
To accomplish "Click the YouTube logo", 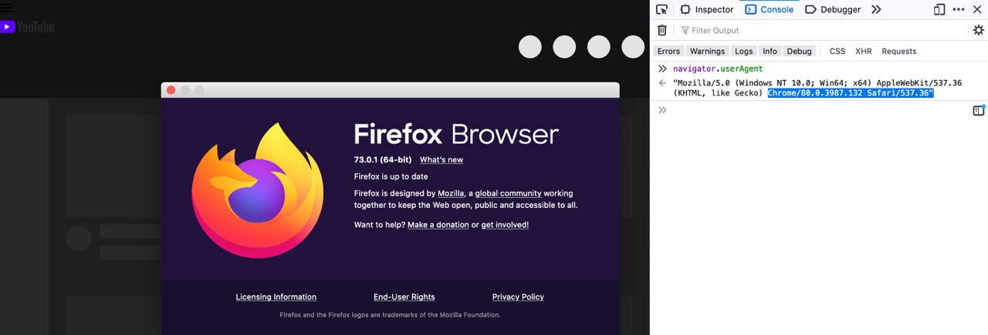I will tap(27, 27).
